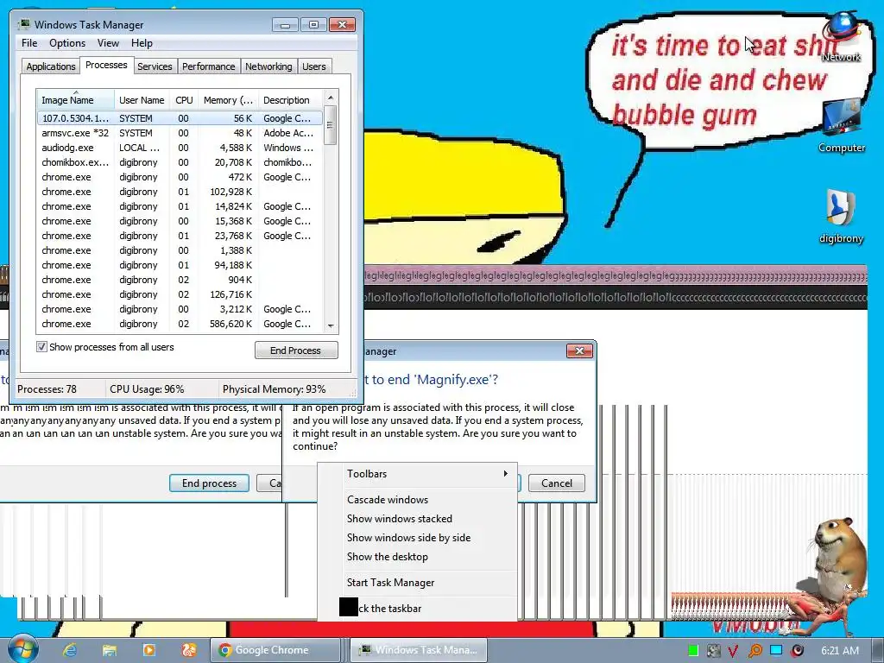The height and width of the screenshot is (663, 884).
Task: Click the round red-black tray icon
Action: 797,651
